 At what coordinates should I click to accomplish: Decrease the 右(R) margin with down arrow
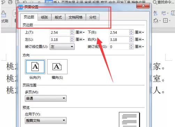tap(131, 41)
